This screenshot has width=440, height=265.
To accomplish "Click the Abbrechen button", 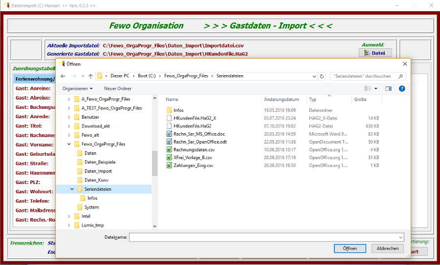I will coord(388,248).
